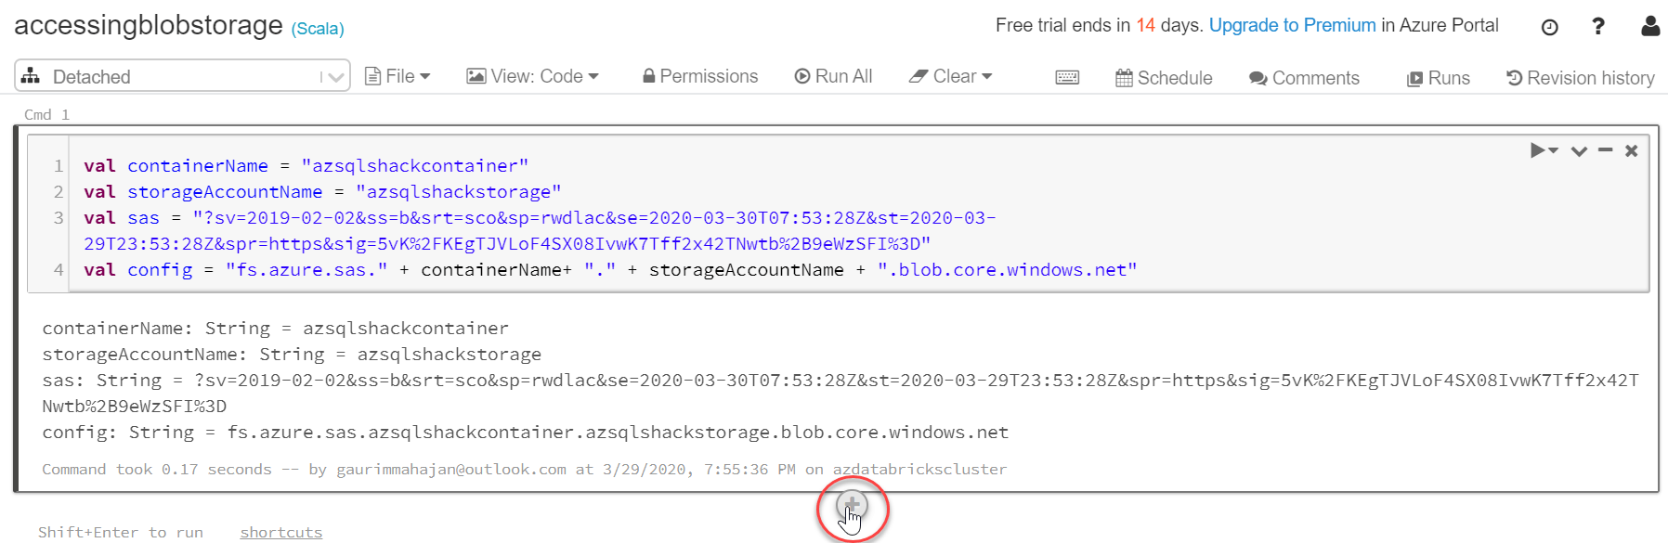Run the cell with the play icon
This screenshot has height=543, width=1668.
tap(1536, 149)
